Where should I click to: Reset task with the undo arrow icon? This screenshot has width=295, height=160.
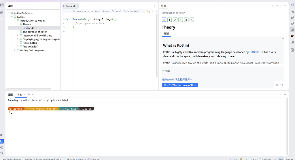277,85
